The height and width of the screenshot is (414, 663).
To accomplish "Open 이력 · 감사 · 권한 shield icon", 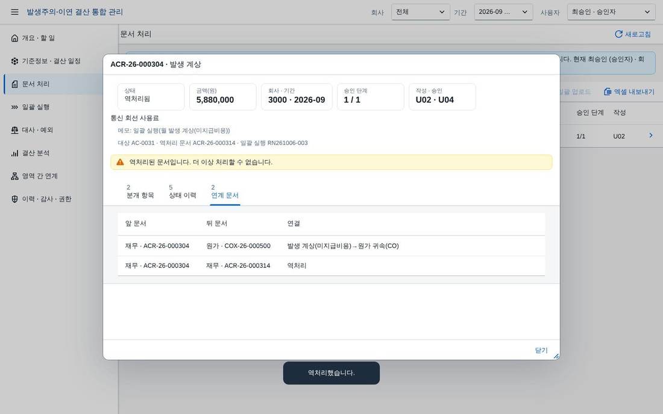I will coord(15,199).
